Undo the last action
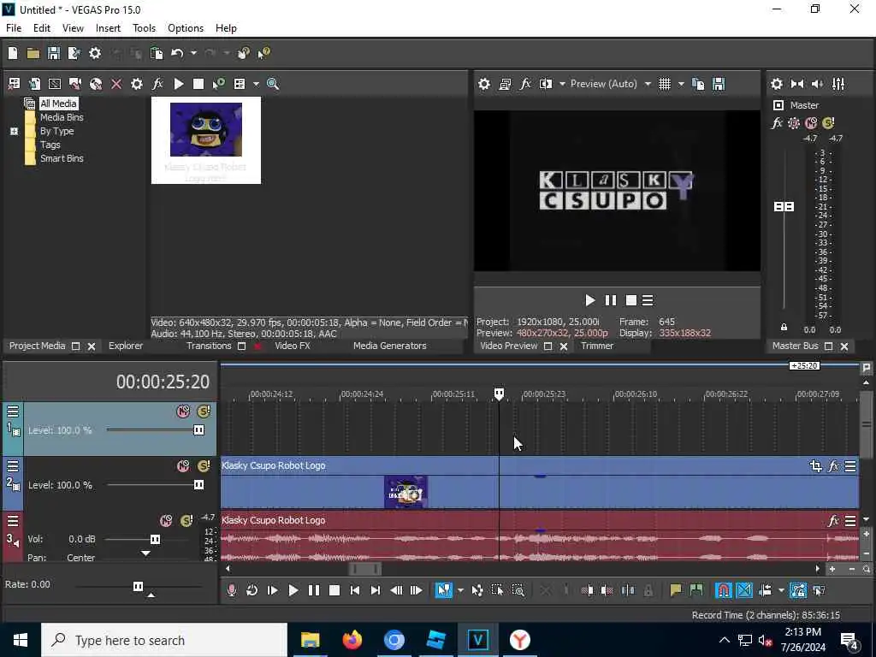 (177, 53)
